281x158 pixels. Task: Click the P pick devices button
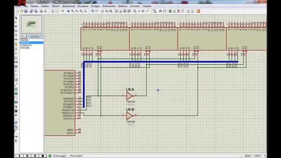tap(22, 37)
